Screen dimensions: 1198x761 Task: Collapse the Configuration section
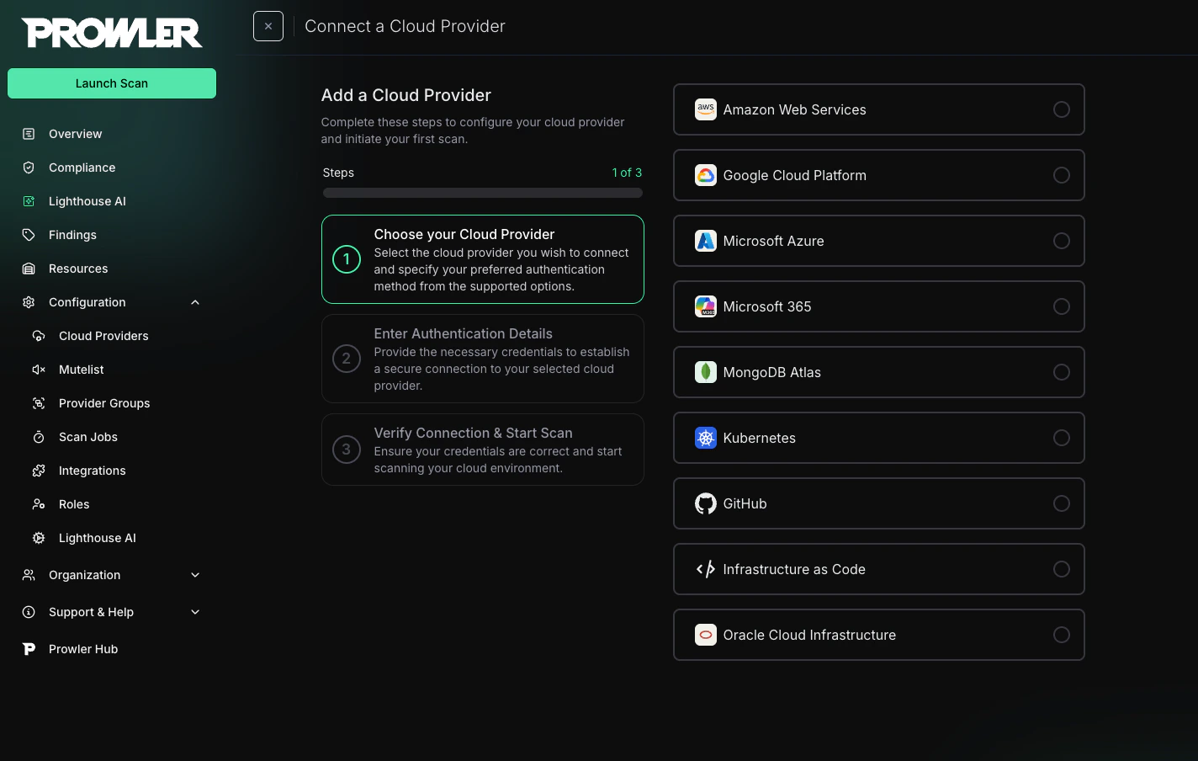pos(194,302)
